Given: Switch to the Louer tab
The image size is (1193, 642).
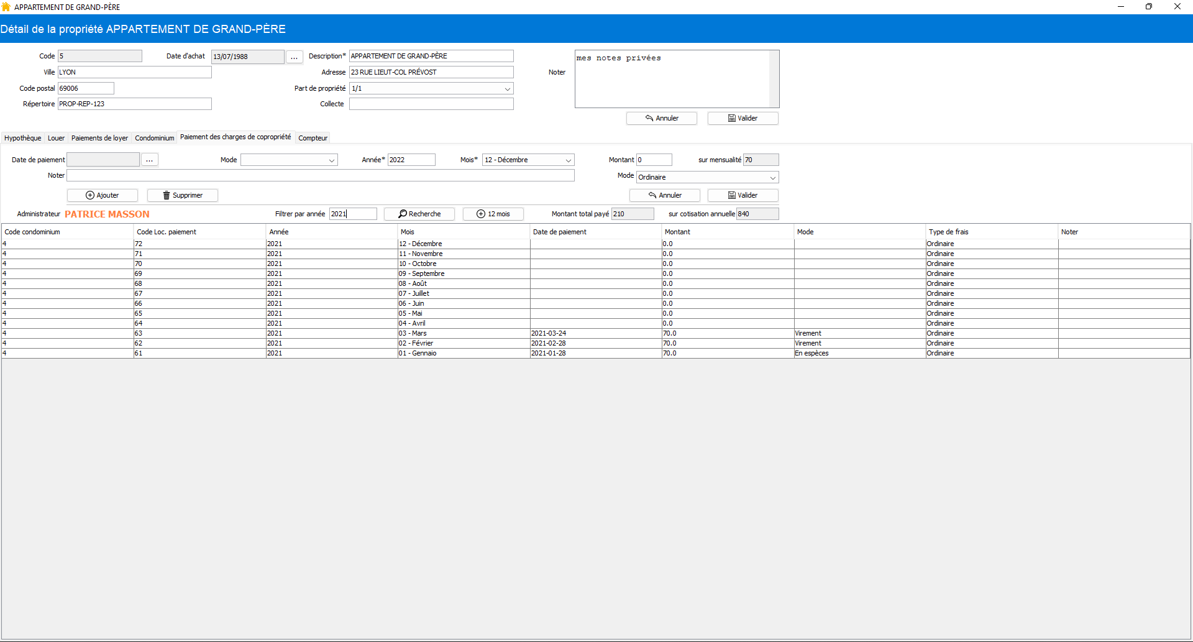Looking at the screenshot, I should click(x=56, y=138).
